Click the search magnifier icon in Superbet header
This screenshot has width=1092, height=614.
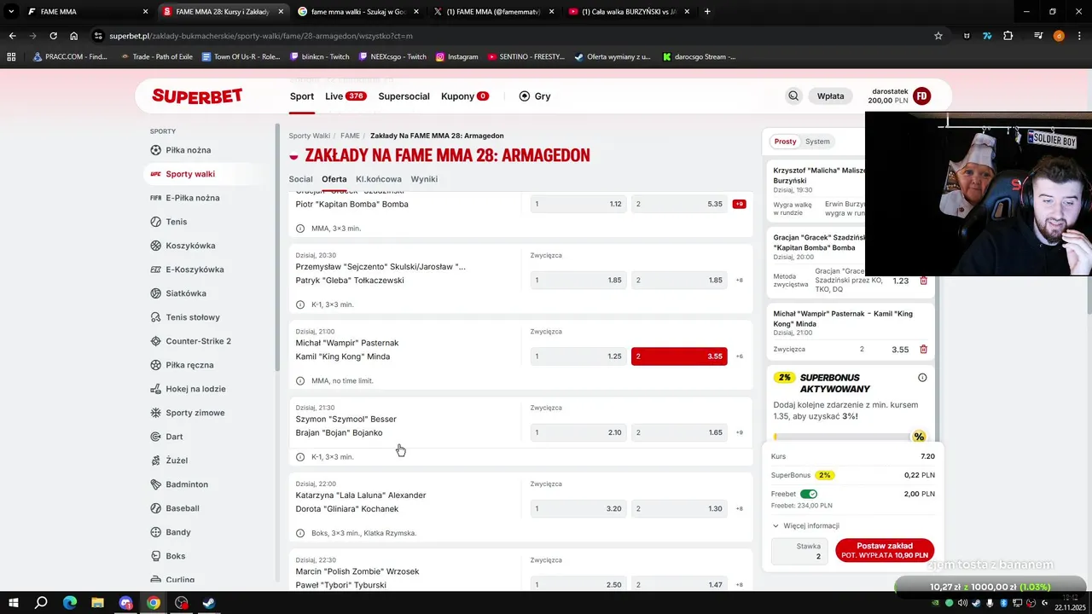793,96
